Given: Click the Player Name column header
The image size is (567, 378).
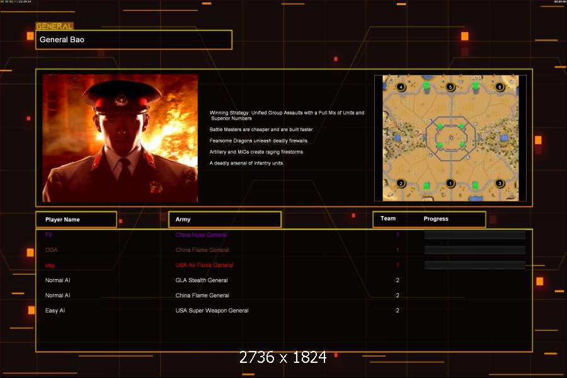Looking at the screenshot, I should click(x=76, y=220).
